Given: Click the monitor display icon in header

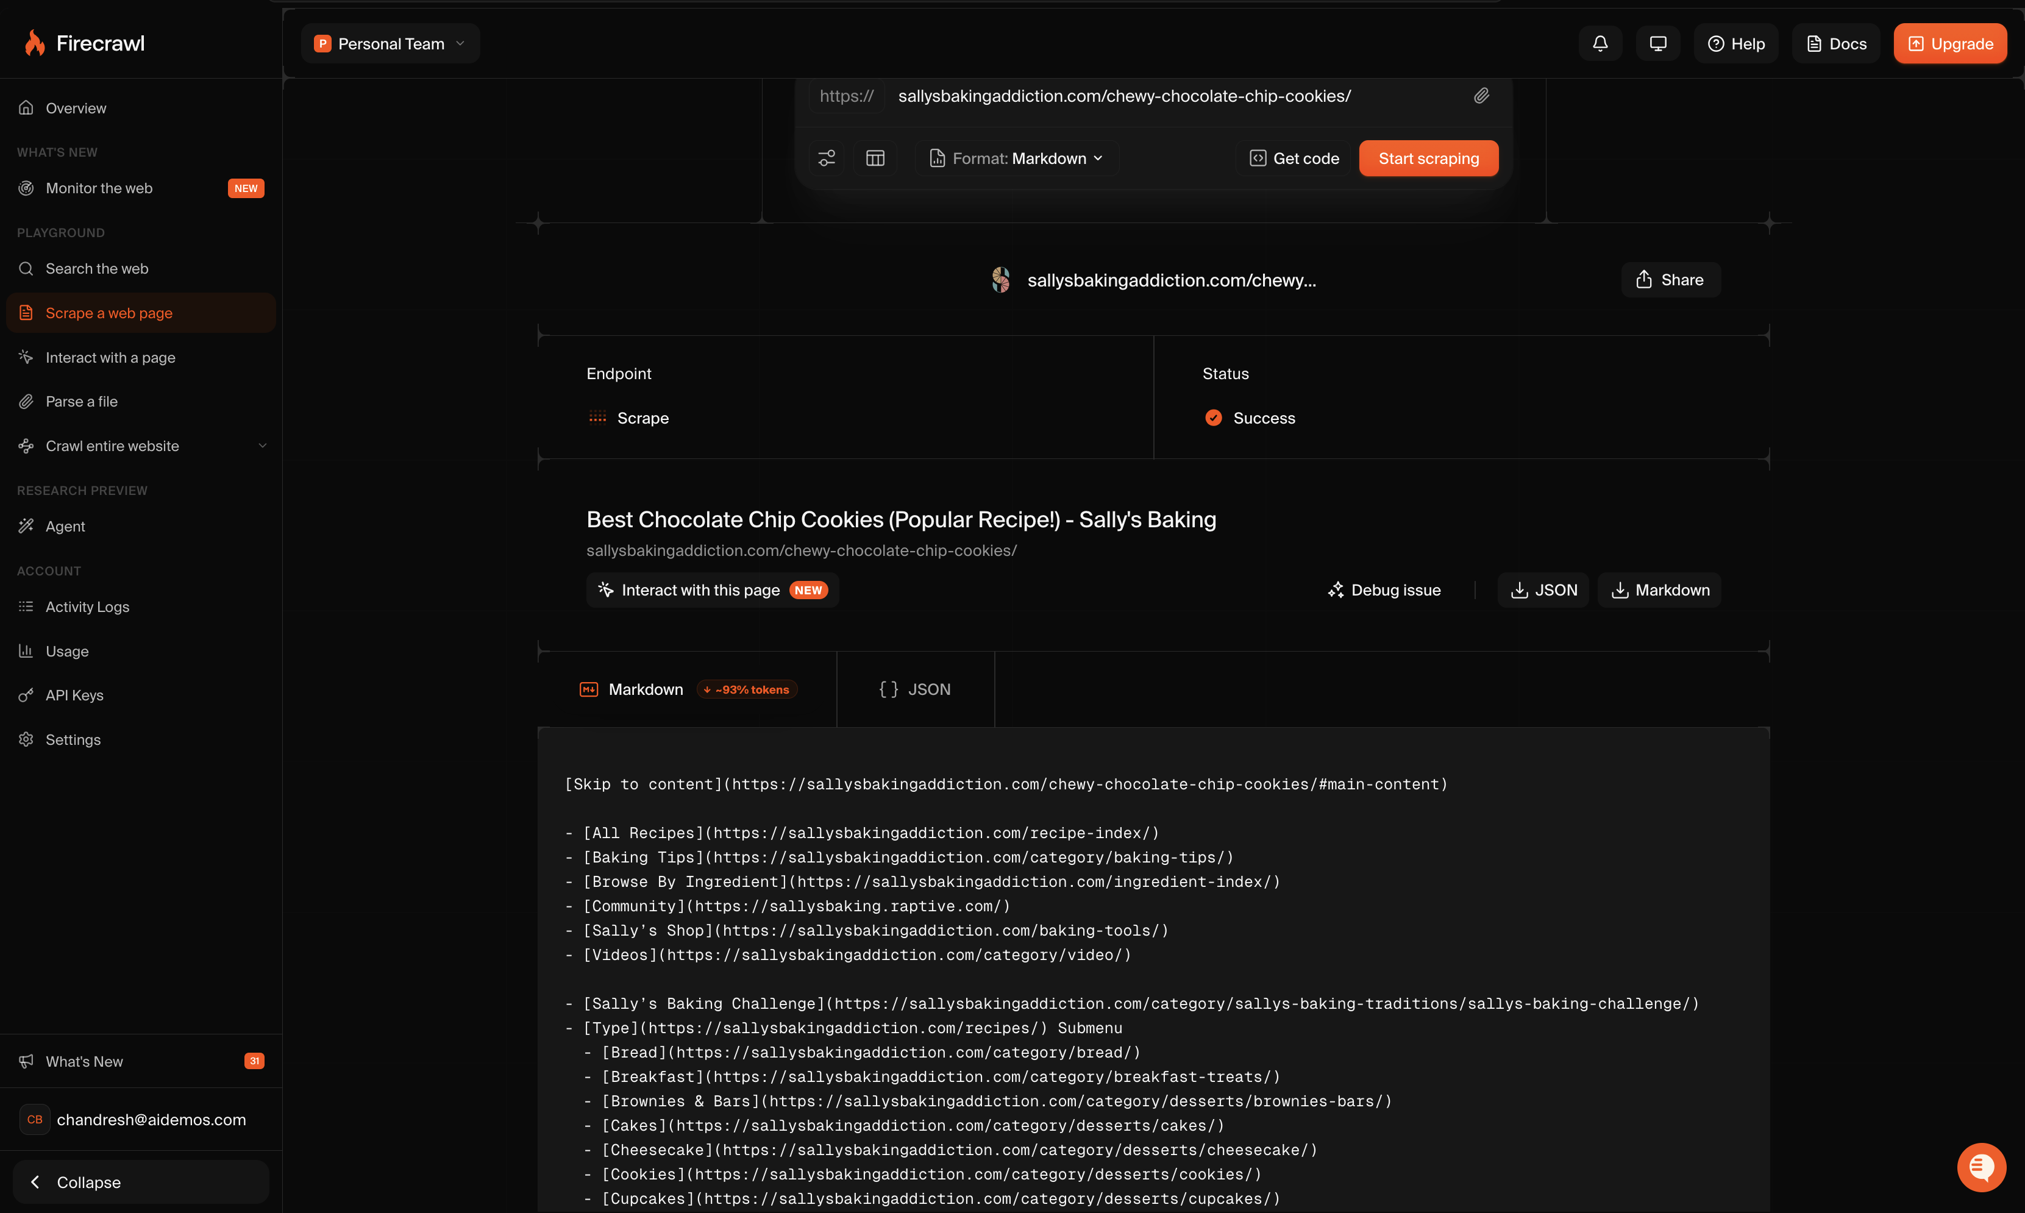Looking at the screenshot, I should [1657, 43].
